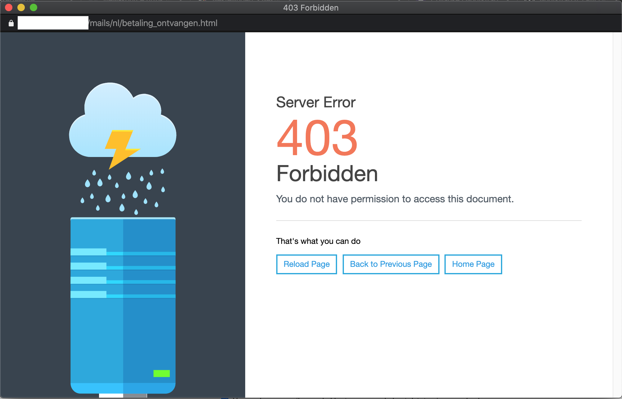Close the window with the red button
The image size is (622, 399).
coord(9,7)
